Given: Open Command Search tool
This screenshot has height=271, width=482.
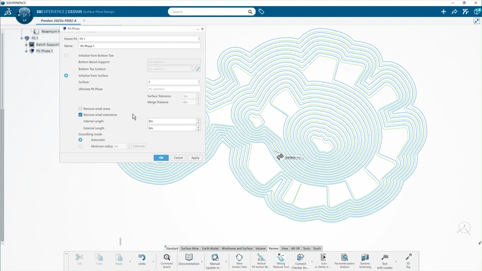Looking at the screenshot, I should [167, 261].
